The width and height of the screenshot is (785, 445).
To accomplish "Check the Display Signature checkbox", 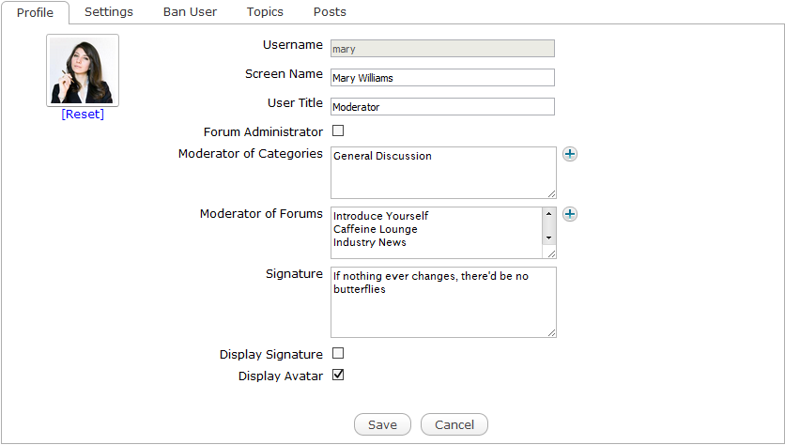I will click(338, 353).
